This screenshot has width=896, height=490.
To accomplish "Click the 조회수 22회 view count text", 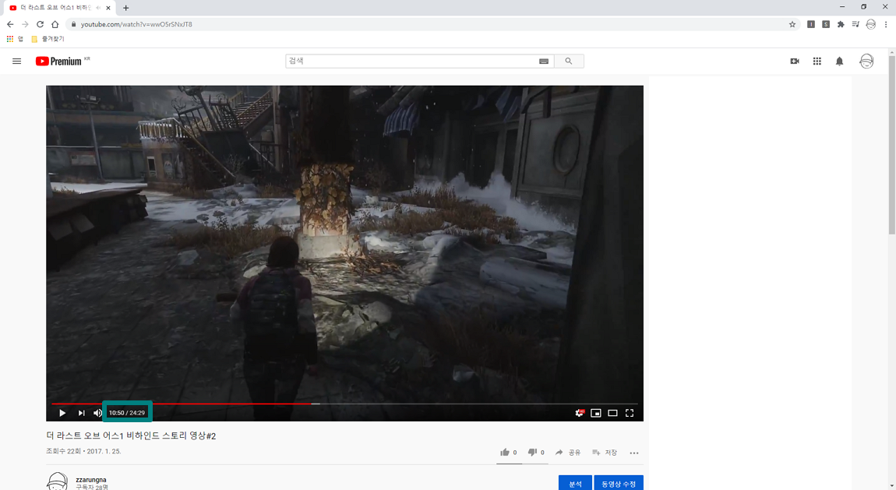I will (x=63, y=451).
